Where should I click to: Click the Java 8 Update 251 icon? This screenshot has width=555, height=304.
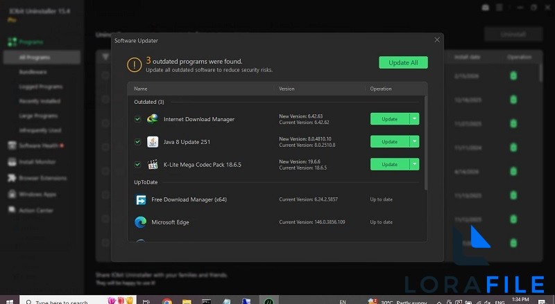(x=153, y=142)
